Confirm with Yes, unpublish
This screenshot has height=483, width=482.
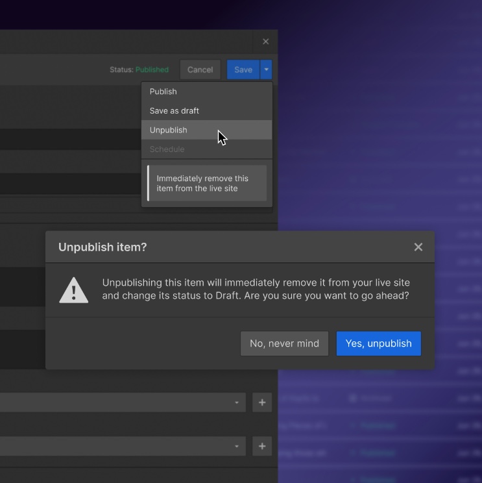(378, 343)
